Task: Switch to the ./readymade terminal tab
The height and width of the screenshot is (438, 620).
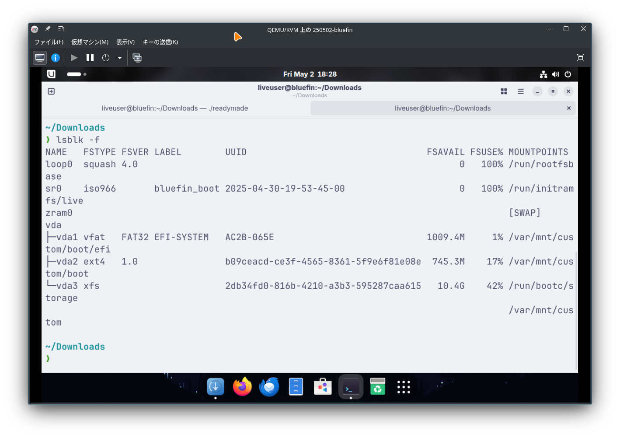Action: (x=175, y=109)
